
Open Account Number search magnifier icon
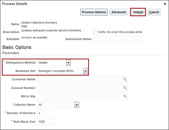pos(125,88)
